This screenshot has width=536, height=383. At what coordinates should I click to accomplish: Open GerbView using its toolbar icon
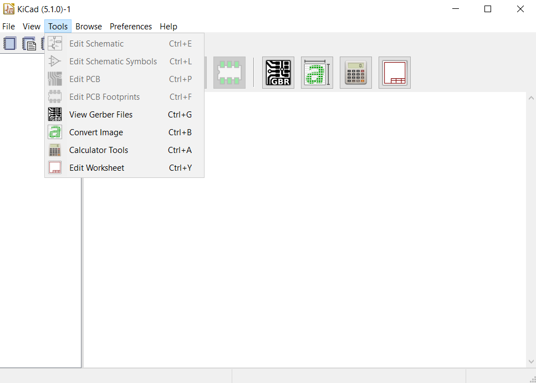click(x=278, y=72)
